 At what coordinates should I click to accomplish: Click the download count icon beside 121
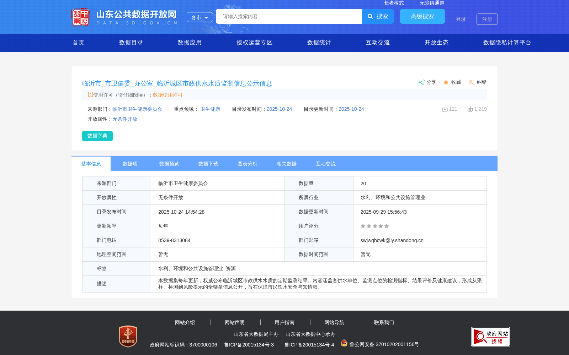[x=445, y=109]
